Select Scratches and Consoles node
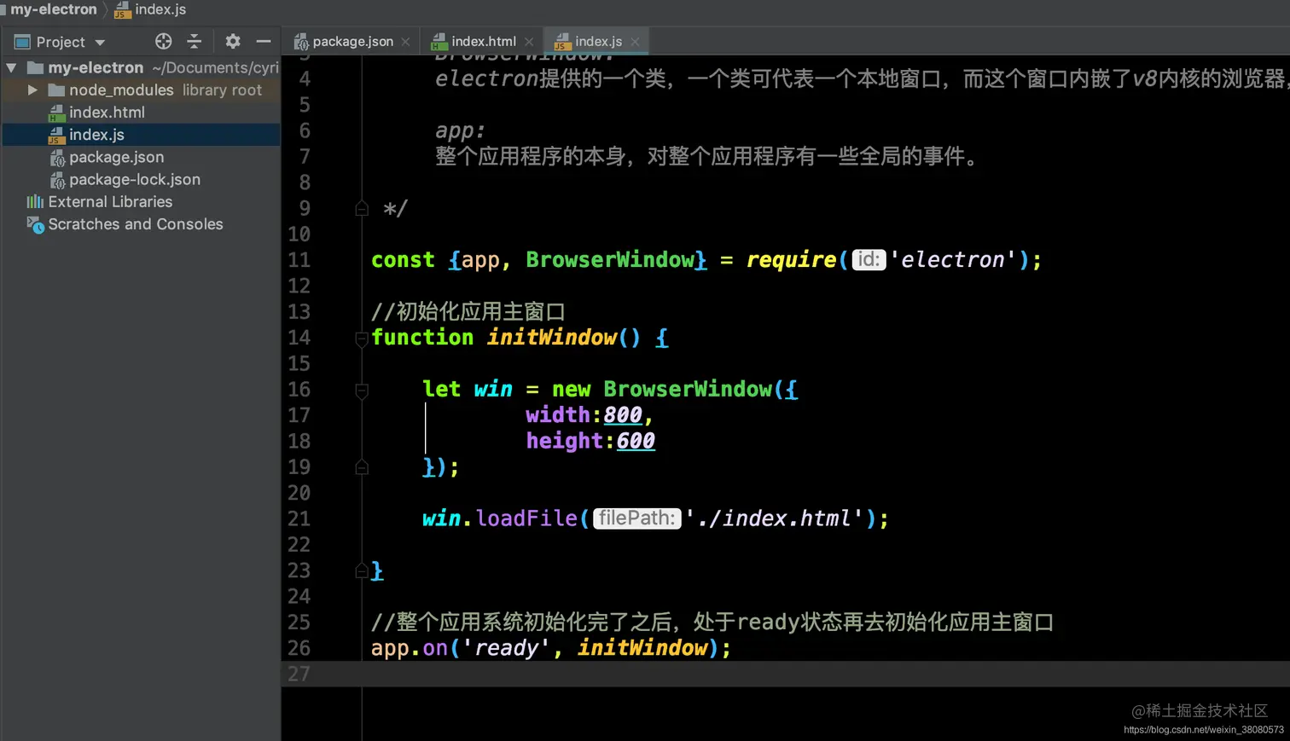Viewport: 1290px width, 741px height. (x=136, y=223)
